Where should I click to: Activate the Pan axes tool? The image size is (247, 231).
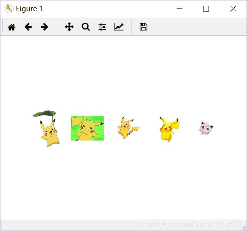69,27
